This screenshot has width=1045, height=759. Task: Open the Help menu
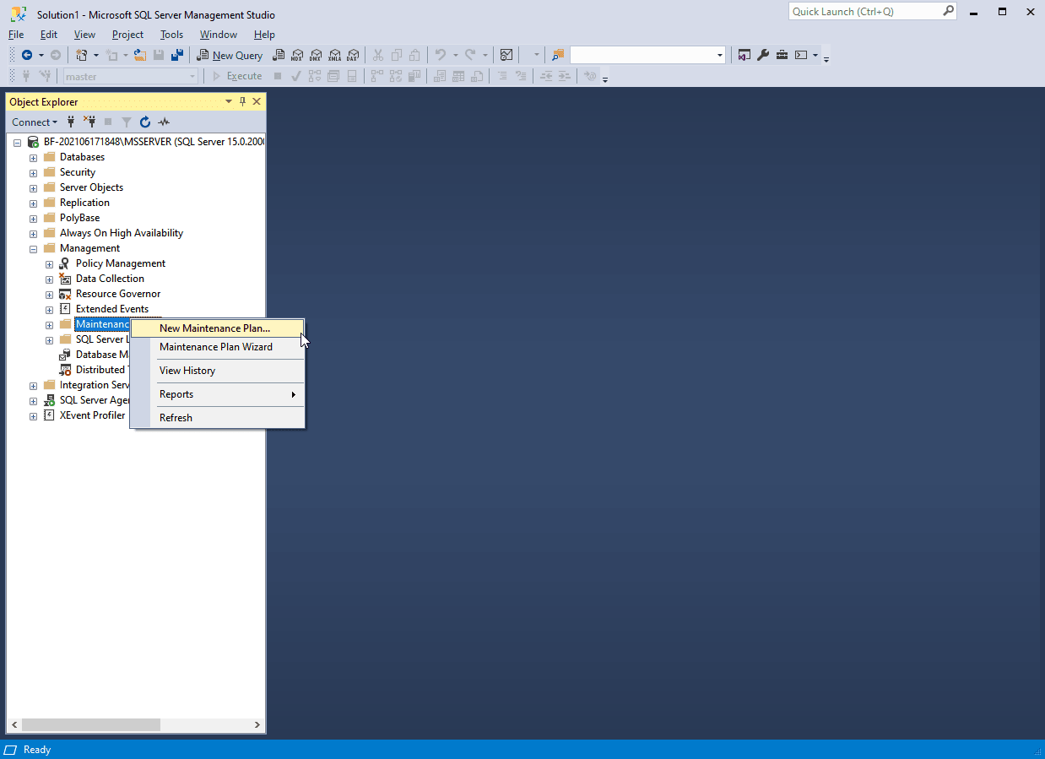pyautogui.click(x=264, y=35)
